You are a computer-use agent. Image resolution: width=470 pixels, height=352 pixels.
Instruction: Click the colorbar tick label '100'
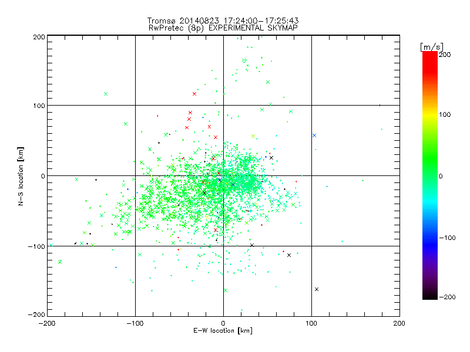(445, 114)
